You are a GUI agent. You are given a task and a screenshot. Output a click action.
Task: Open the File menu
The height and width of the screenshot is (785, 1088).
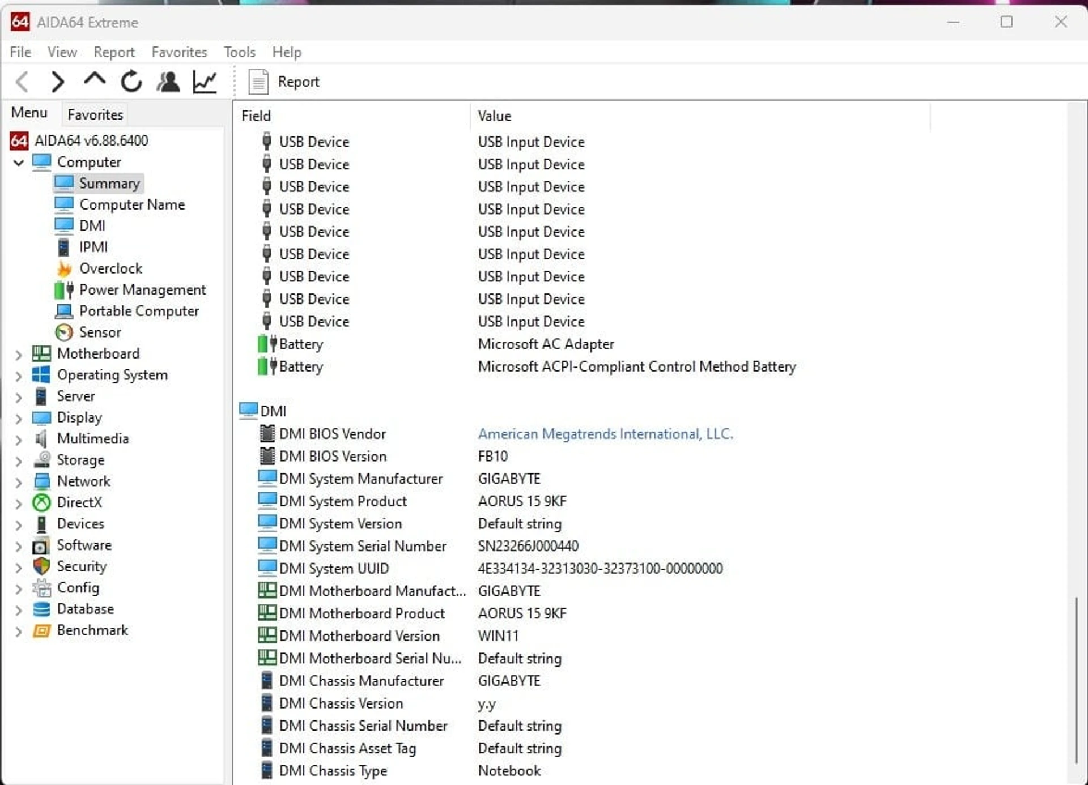[20, 52]
